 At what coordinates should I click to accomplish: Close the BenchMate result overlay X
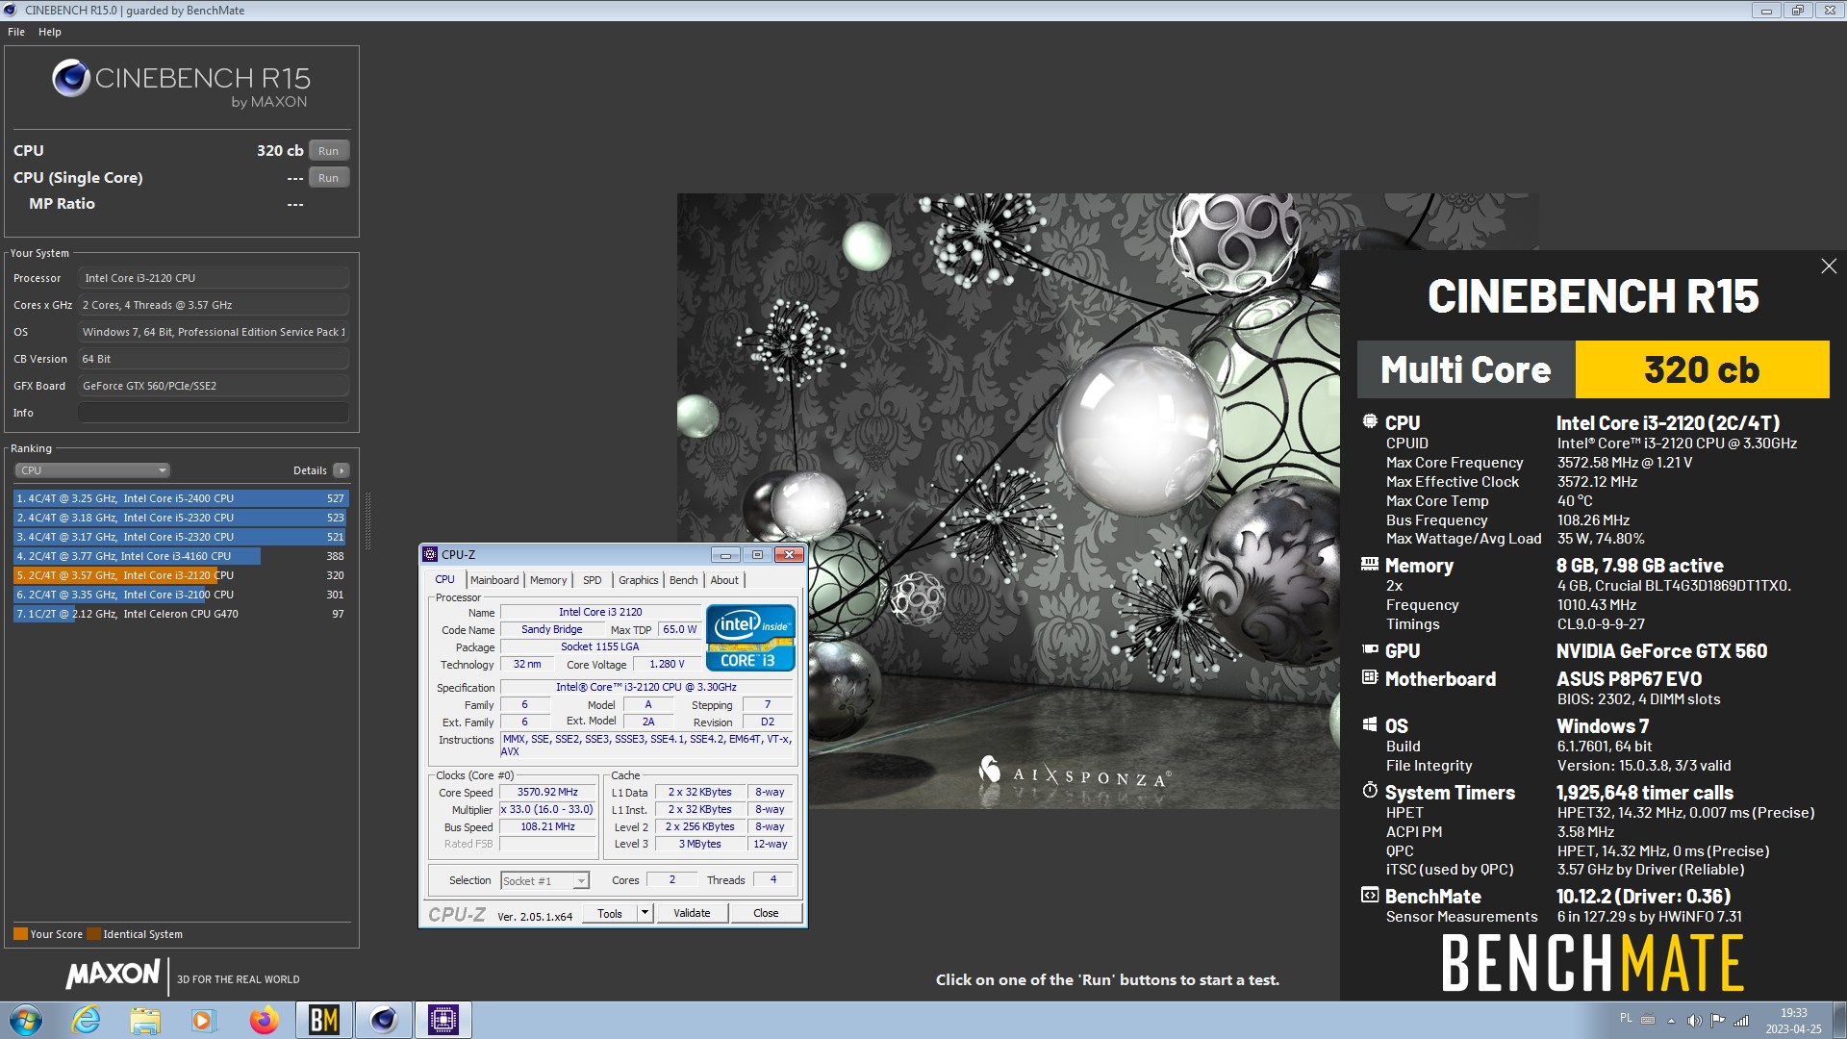pos(1829,266)
